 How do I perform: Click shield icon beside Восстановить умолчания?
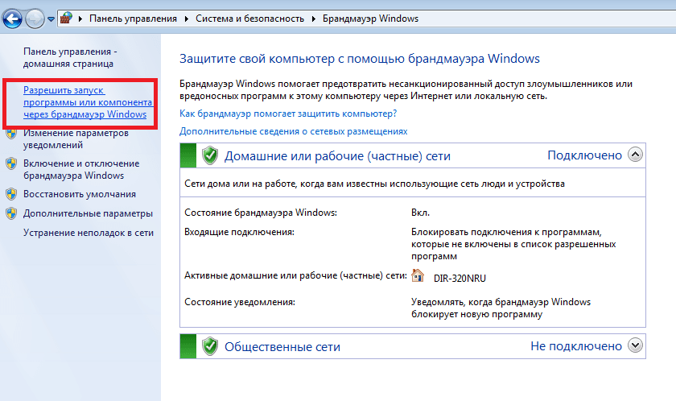(11, 194)
